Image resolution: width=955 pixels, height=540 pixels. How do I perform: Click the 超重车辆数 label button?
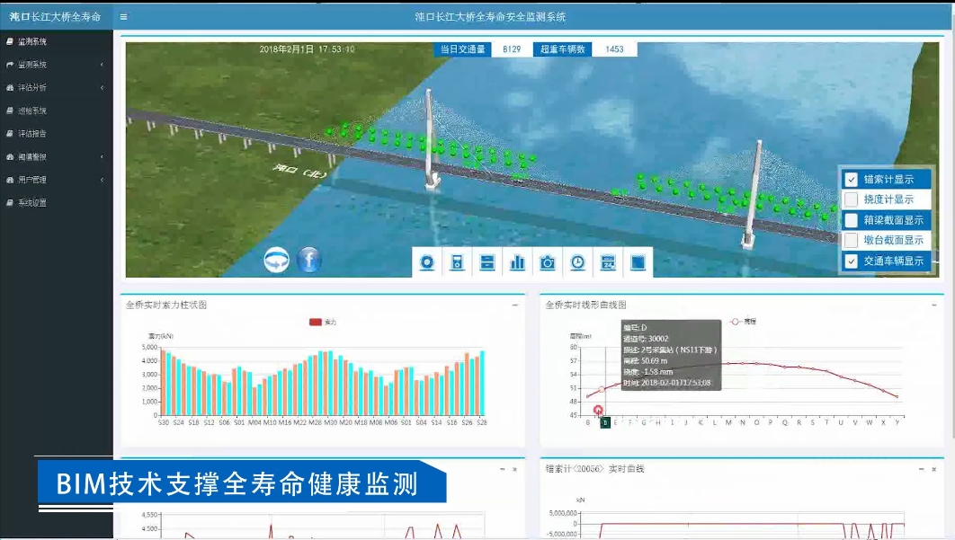coord(562,49)
